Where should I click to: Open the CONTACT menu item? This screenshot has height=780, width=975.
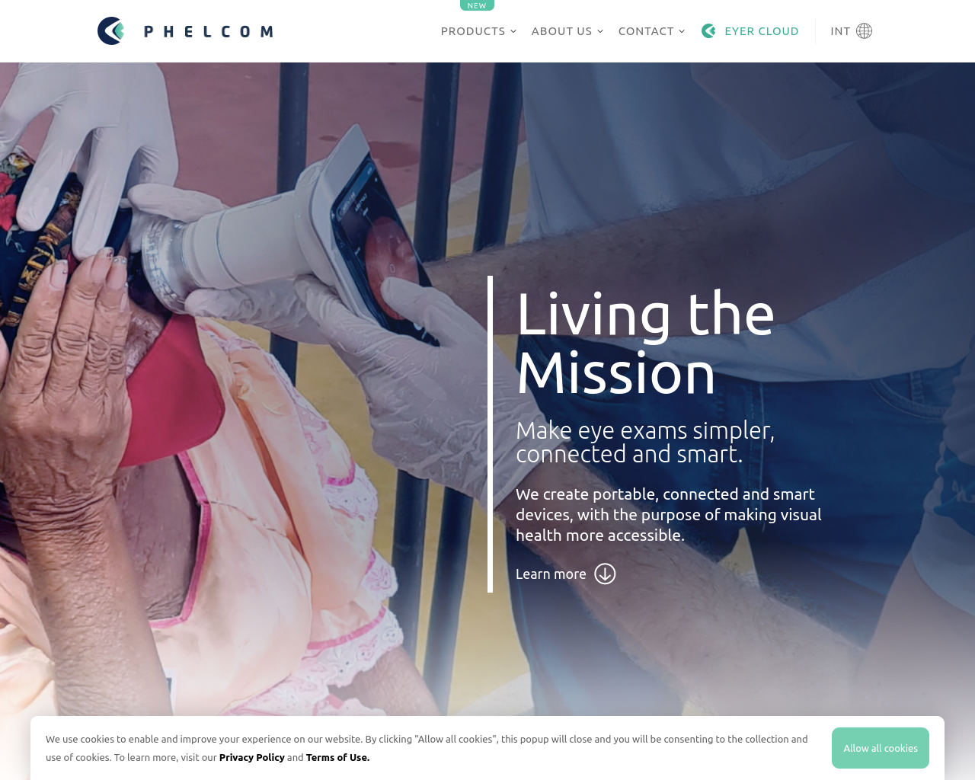tap(646, 31)
